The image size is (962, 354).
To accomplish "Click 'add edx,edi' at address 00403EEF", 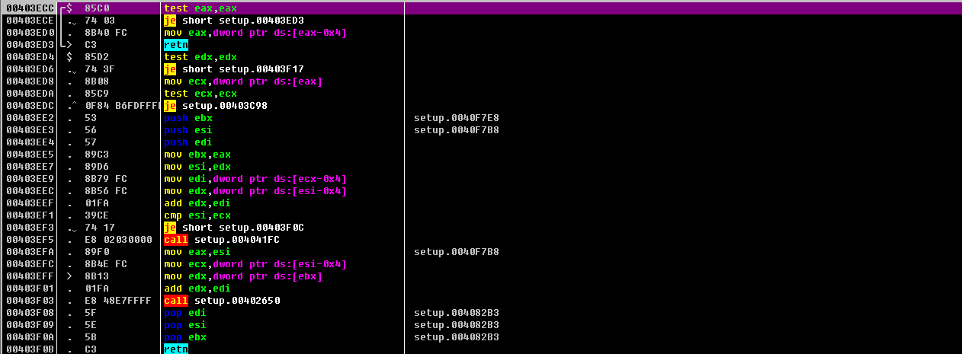I will click(197, 203).
